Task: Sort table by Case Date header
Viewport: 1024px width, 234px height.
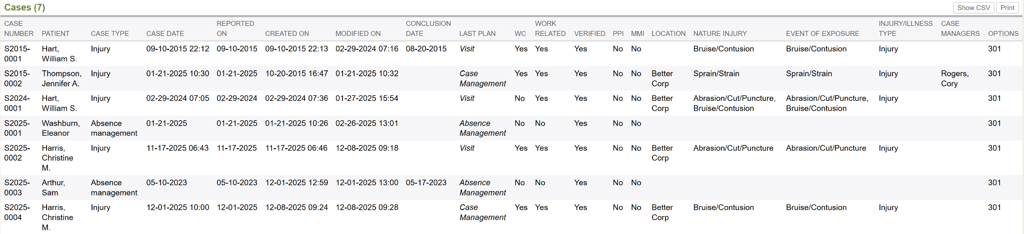Action: pyautogui.click(x=165, y=33)
